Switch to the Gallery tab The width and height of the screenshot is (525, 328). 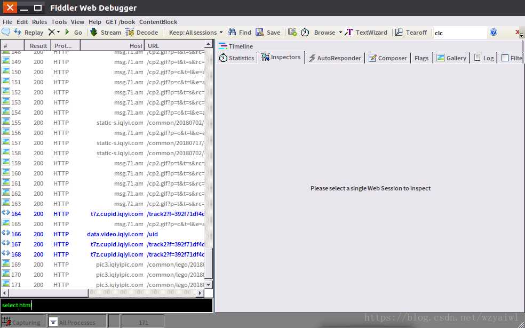click(451, 58)
